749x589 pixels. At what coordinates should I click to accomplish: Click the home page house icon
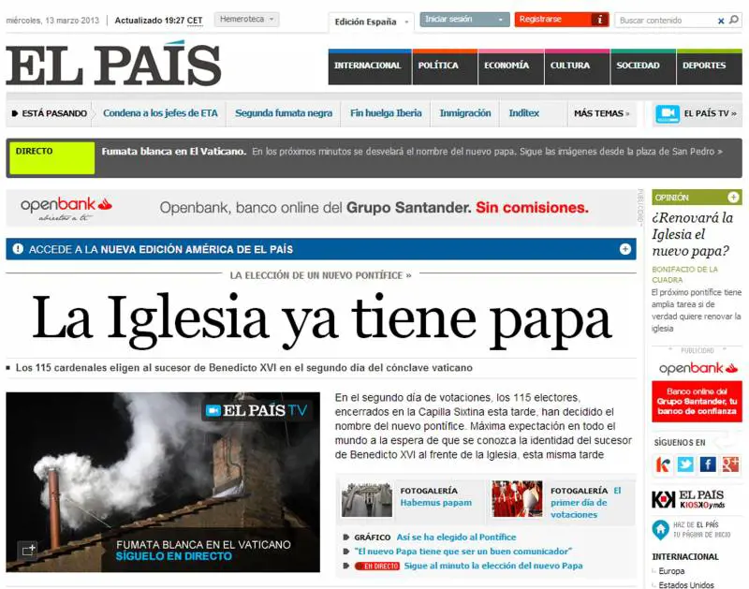(660, 529)
